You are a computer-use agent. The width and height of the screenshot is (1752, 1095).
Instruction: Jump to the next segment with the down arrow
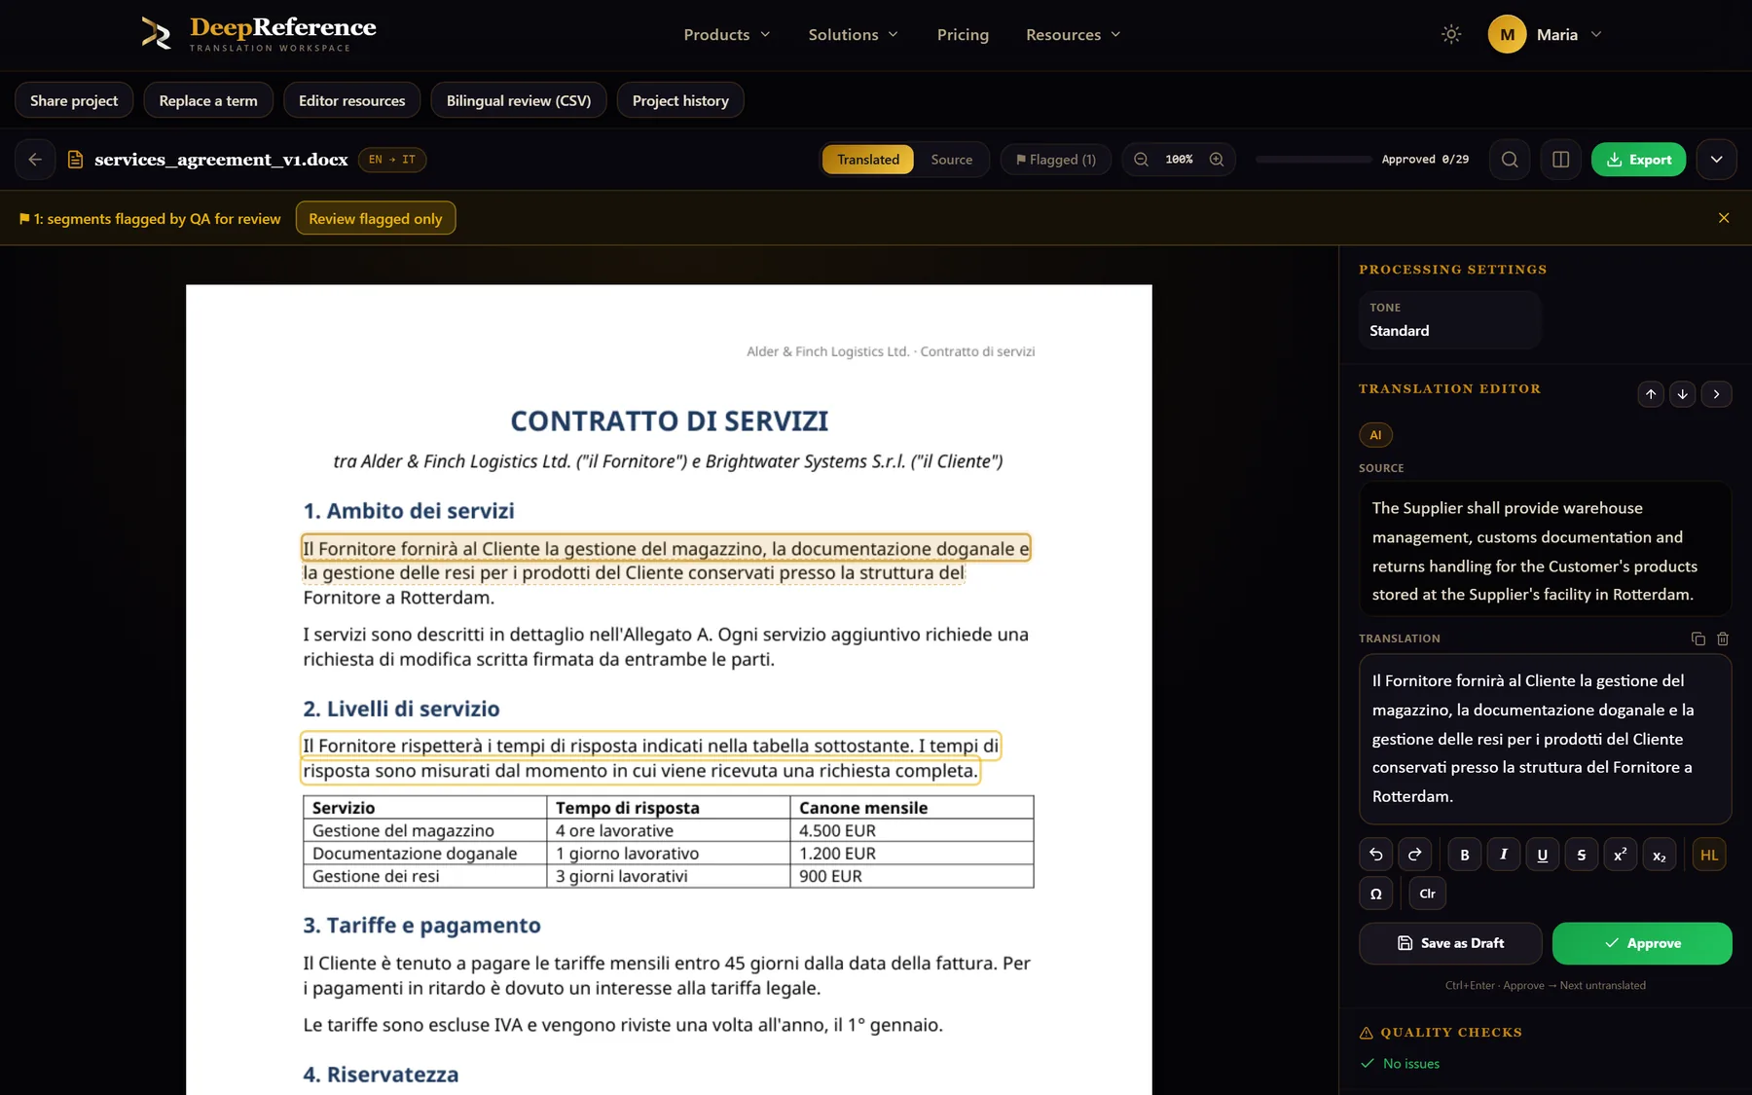1683,394
